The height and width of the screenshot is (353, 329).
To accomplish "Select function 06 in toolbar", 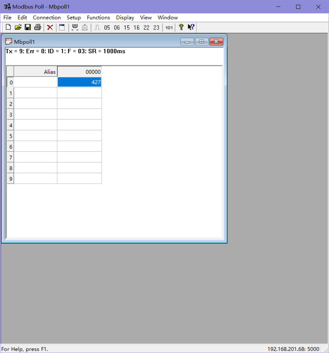I will click(x=117, y=27).
